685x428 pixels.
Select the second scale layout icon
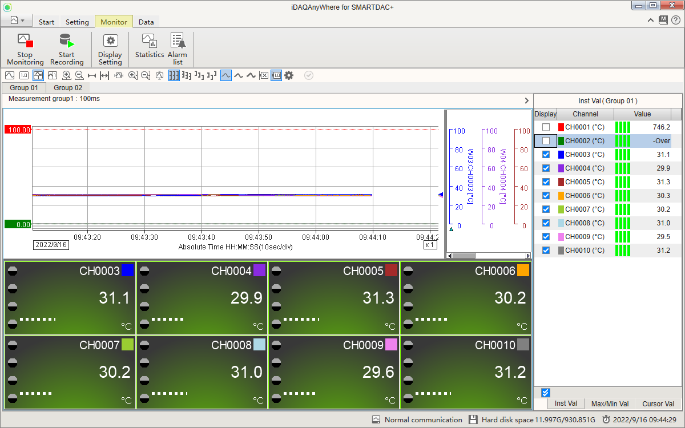coord(187,75)
